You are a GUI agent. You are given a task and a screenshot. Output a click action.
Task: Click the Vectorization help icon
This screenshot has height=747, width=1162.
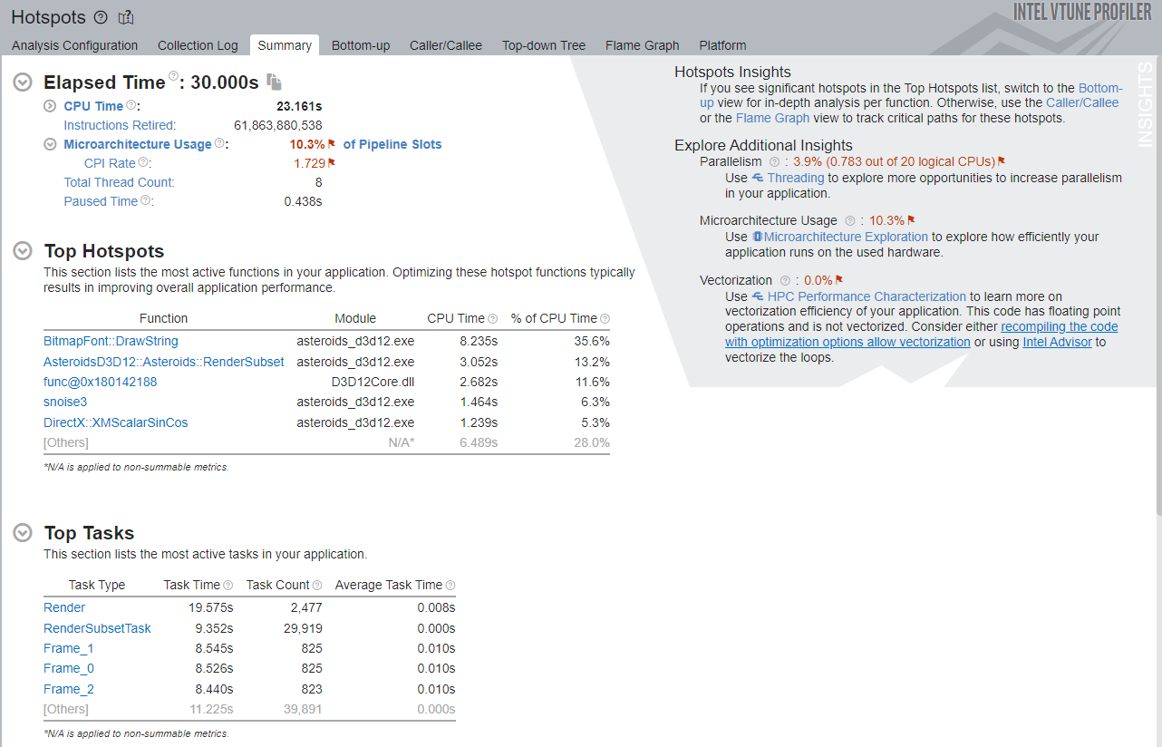(x=784, y=280)
